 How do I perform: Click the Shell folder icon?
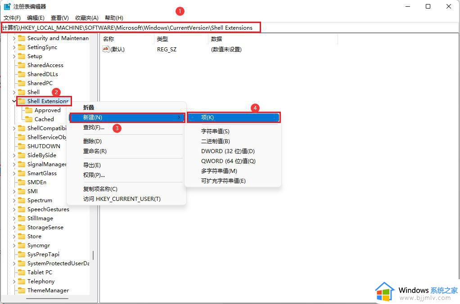pyautogui.click(x=22, y=92)
